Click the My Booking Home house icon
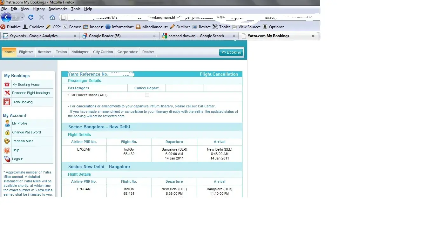 pyautogui.click(x=7, y=85)
